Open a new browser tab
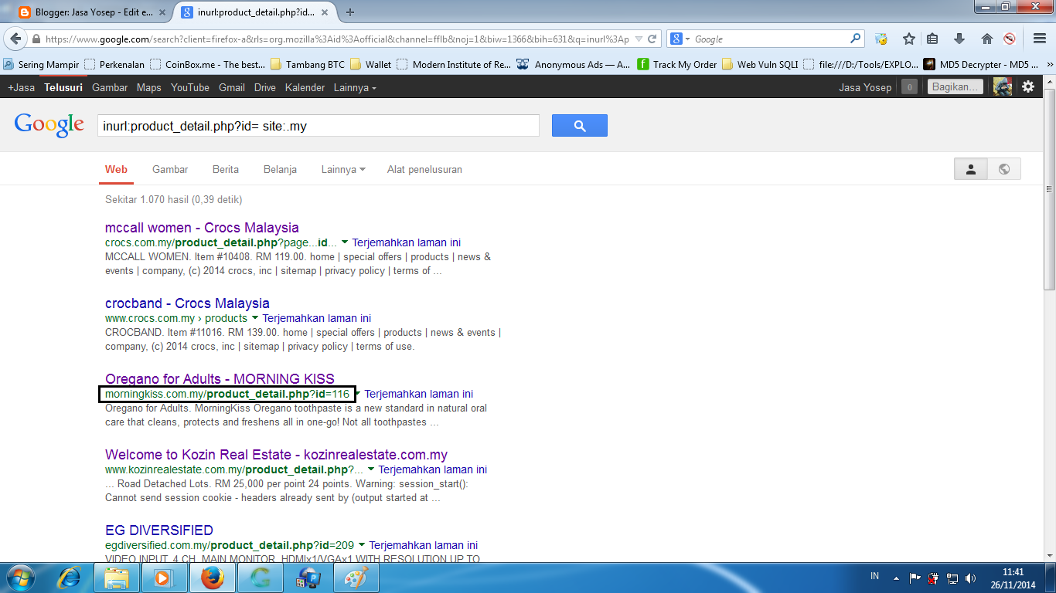Screen dimensions: 1056x593 pos(350,12)
